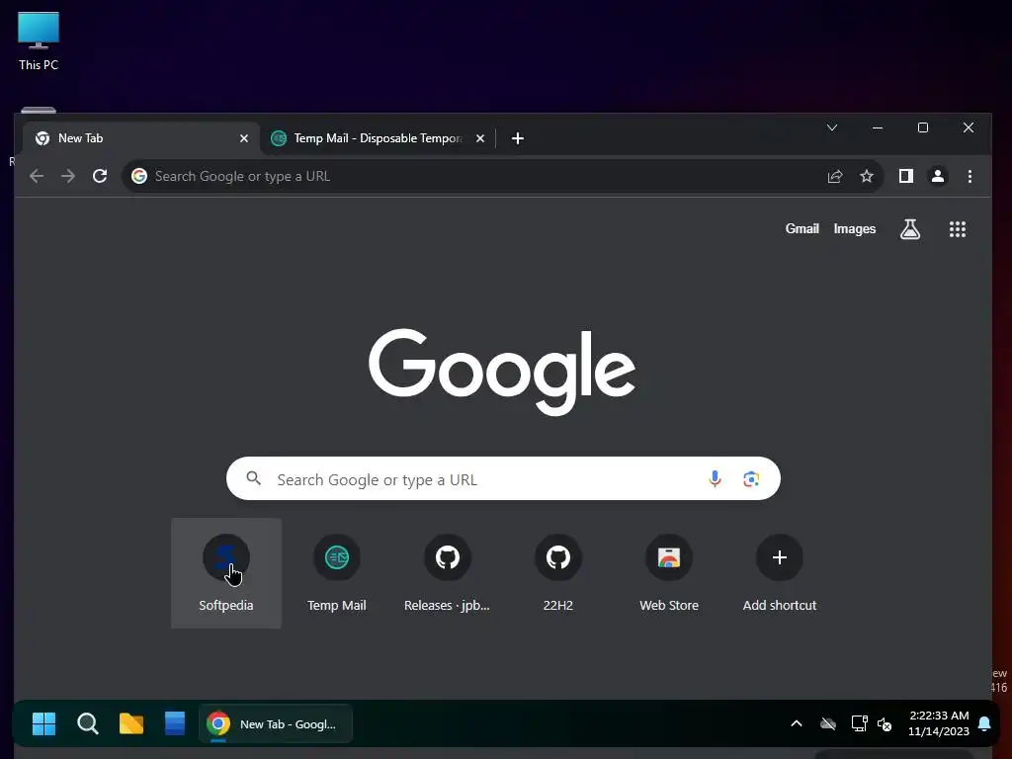The height and width of the screenshot is (759, 1012).
Task: Go forward to next page
Action: point(68,176)
